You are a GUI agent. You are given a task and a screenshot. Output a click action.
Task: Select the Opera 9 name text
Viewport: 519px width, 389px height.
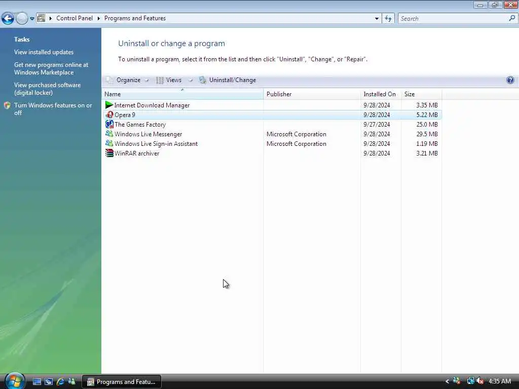click(125, 115)
